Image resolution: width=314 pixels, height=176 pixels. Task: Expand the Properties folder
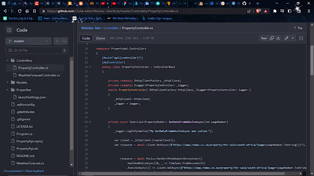point(7,90)
